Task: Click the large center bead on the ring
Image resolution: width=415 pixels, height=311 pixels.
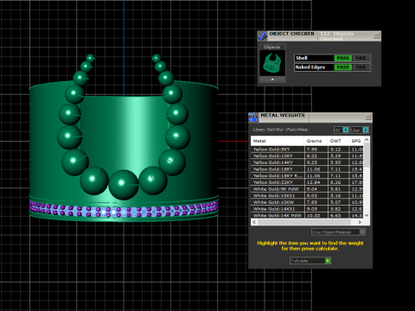Action: click(x=124, y=184)
